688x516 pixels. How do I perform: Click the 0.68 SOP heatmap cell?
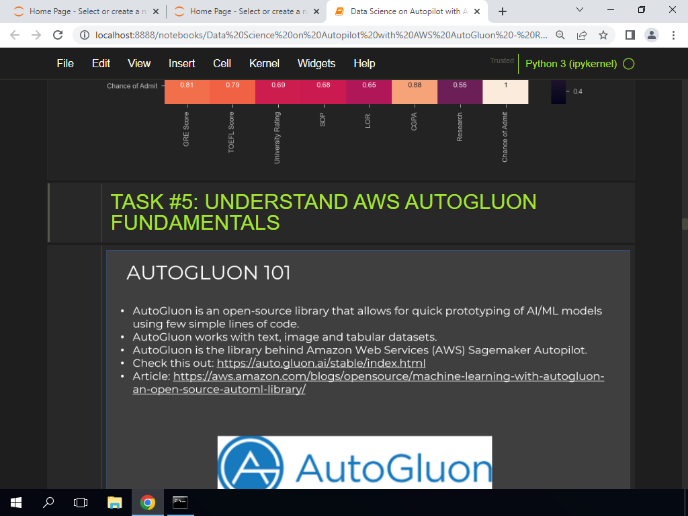pos(323,91)
